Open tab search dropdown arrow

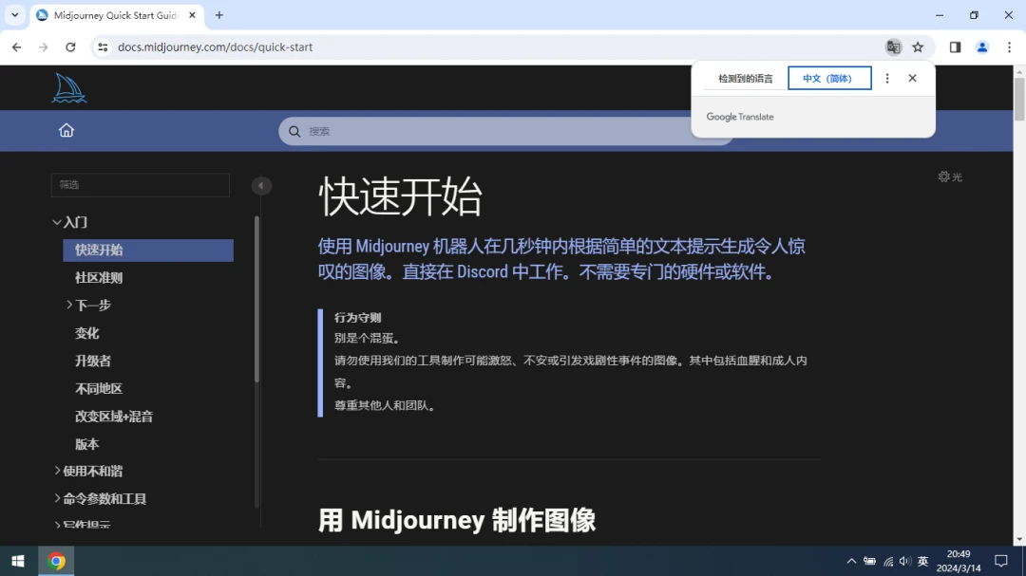point(14,15)
